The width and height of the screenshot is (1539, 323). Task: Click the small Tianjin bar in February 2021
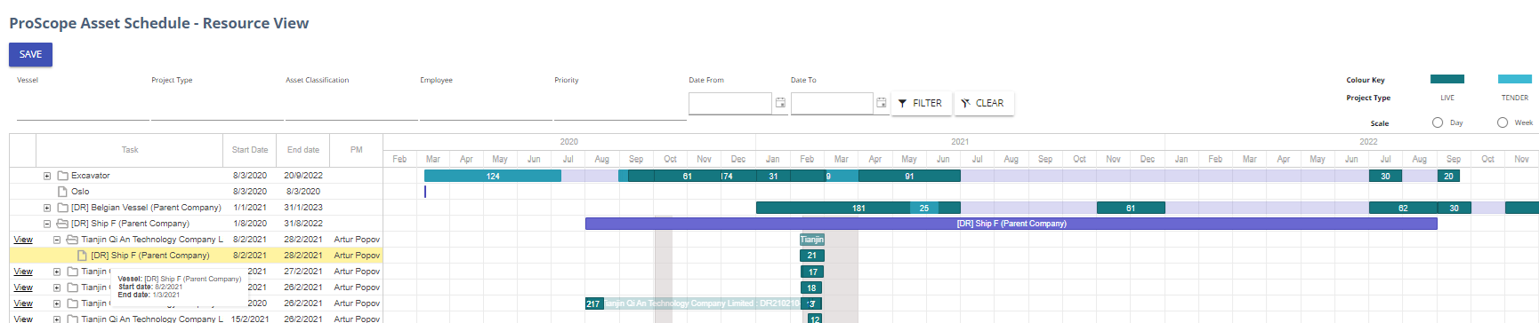coord(812,240)
